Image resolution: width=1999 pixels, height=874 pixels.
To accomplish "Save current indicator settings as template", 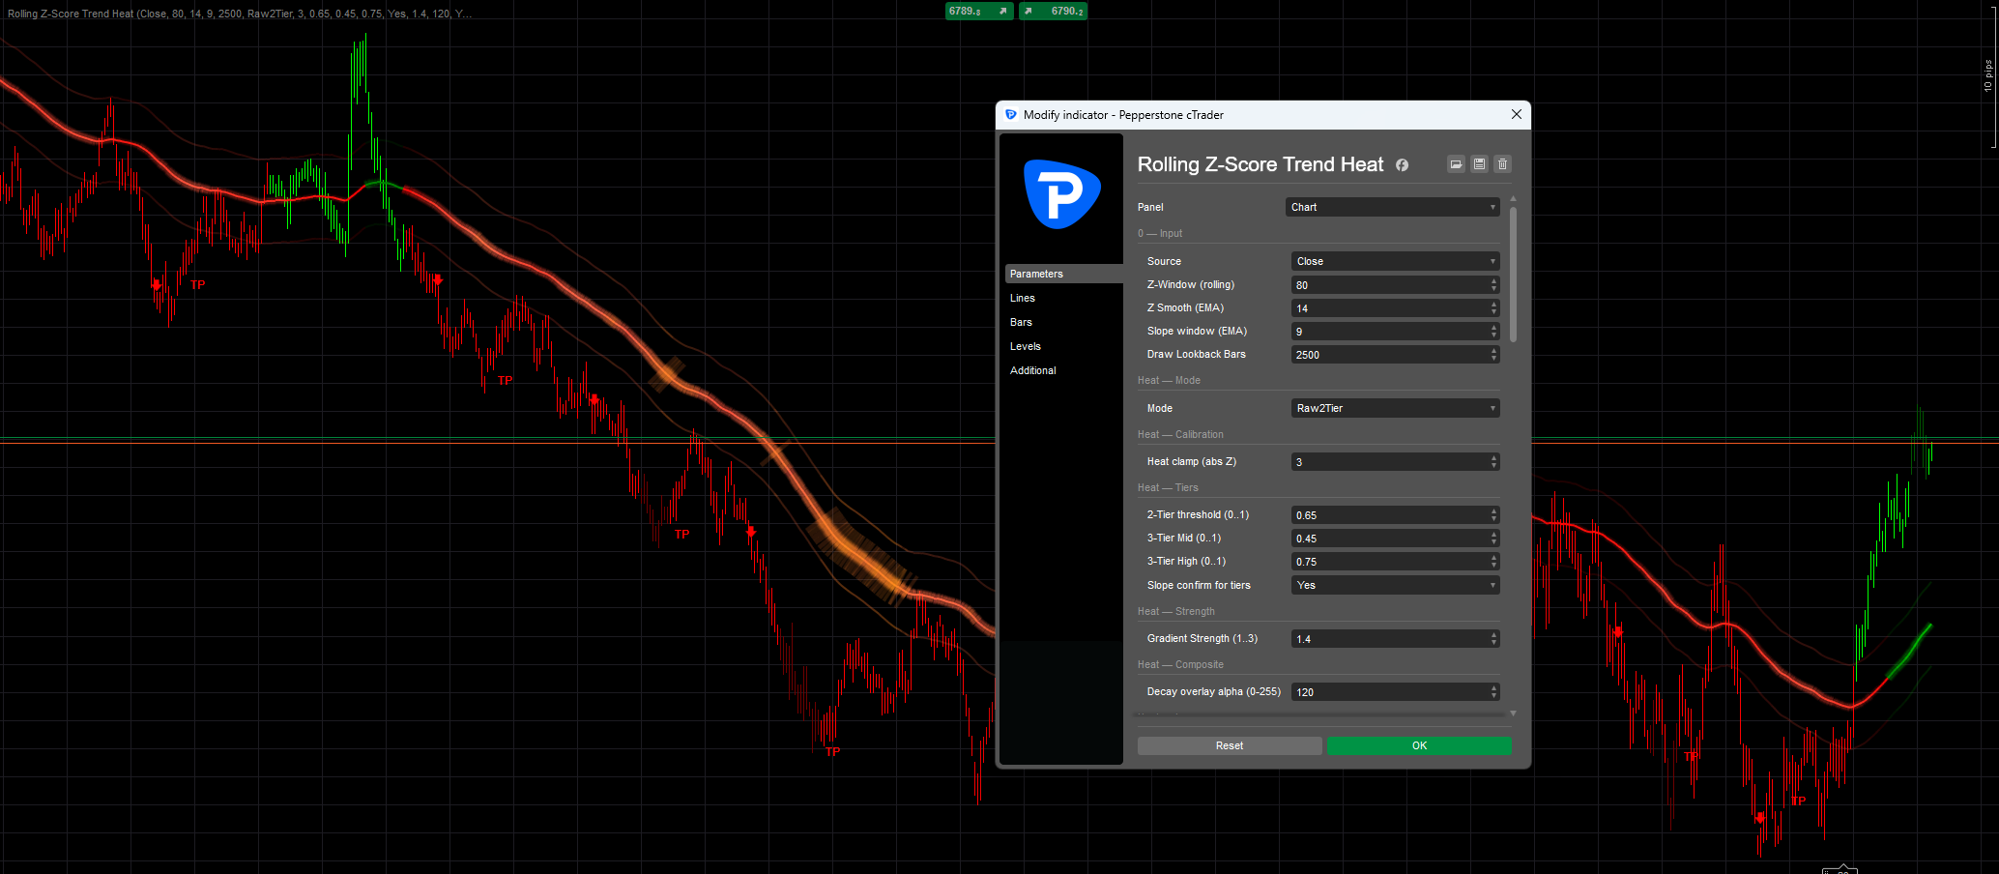I will (x=1479, y=163).
